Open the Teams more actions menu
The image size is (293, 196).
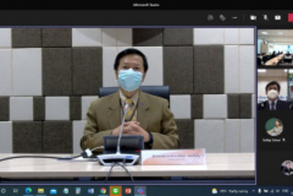coord(234,18)
